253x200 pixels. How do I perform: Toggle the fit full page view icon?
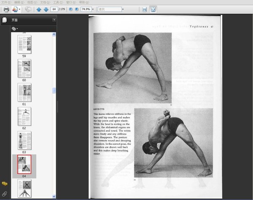tap(153, 9)
